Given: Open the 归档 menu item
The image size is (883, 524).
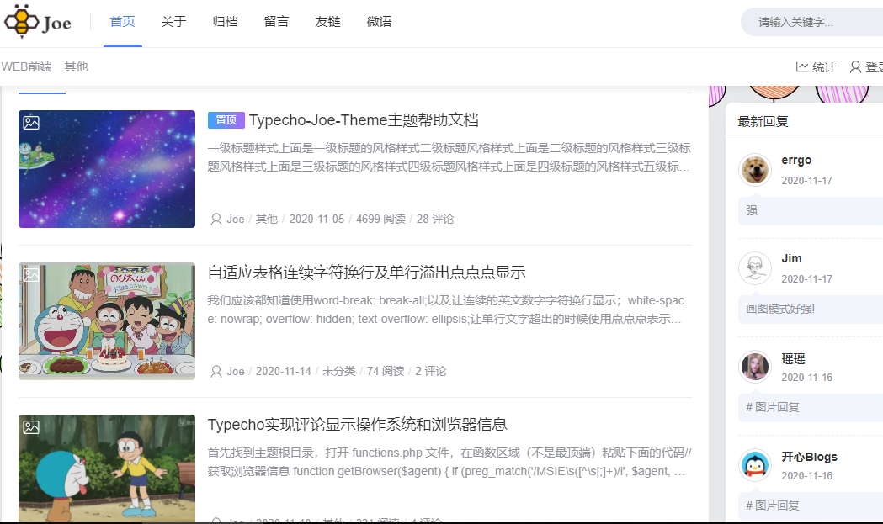Looking at the screenshot, I should click(x=225, y=23).
